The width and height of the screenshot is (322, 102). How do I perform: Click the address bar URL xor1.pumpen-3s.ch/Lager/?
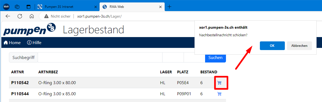[99, 17]
